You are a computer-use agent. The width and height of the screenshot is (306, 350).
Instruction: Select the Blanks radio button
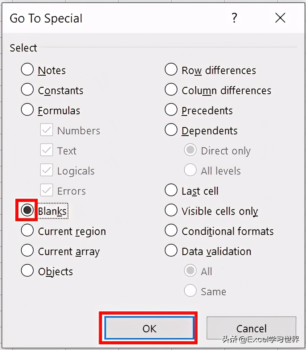coord(27,210)
